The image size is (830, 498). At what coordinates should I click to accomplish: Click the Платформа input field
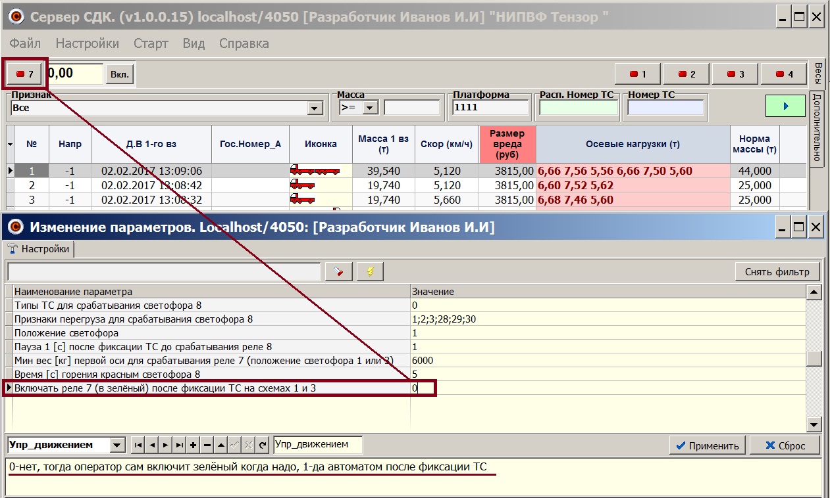click(490, 108)
